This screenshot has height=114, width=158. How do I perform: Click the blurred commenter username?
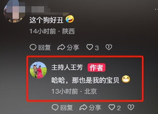click(39, 9)
